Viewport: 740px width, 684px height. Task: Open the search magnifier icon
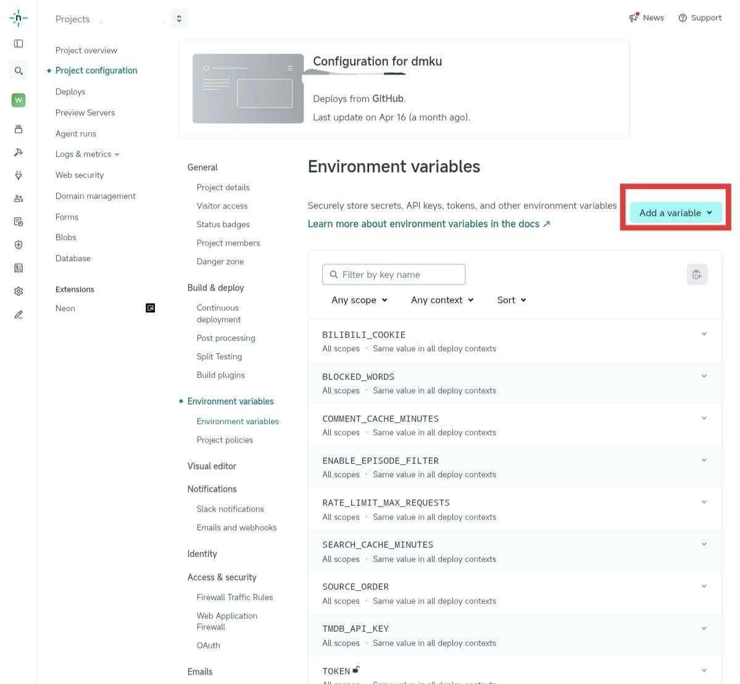click(x=19, y=71)
